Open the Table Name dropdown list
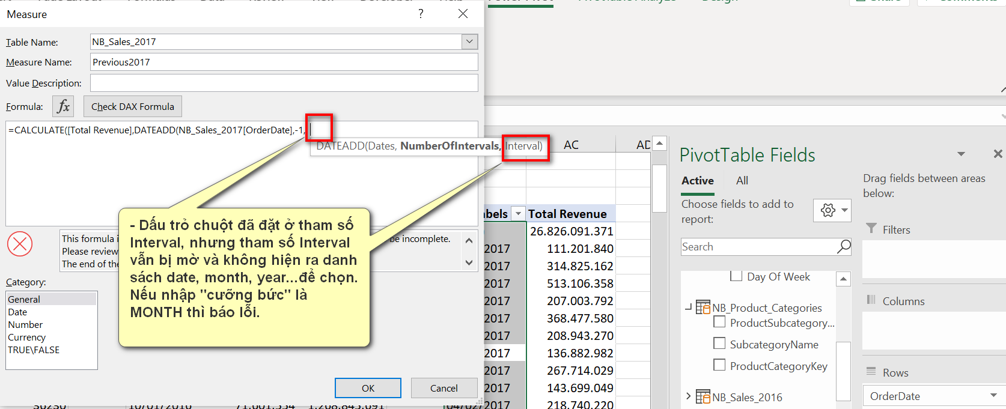 point(469,41)
